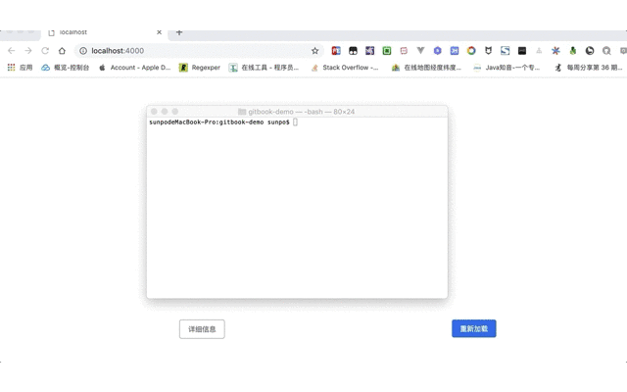Image resolution: width=627 pixels, height=392 pixels.
Task: Click the blue 重新加载 button
Action: 473,329
